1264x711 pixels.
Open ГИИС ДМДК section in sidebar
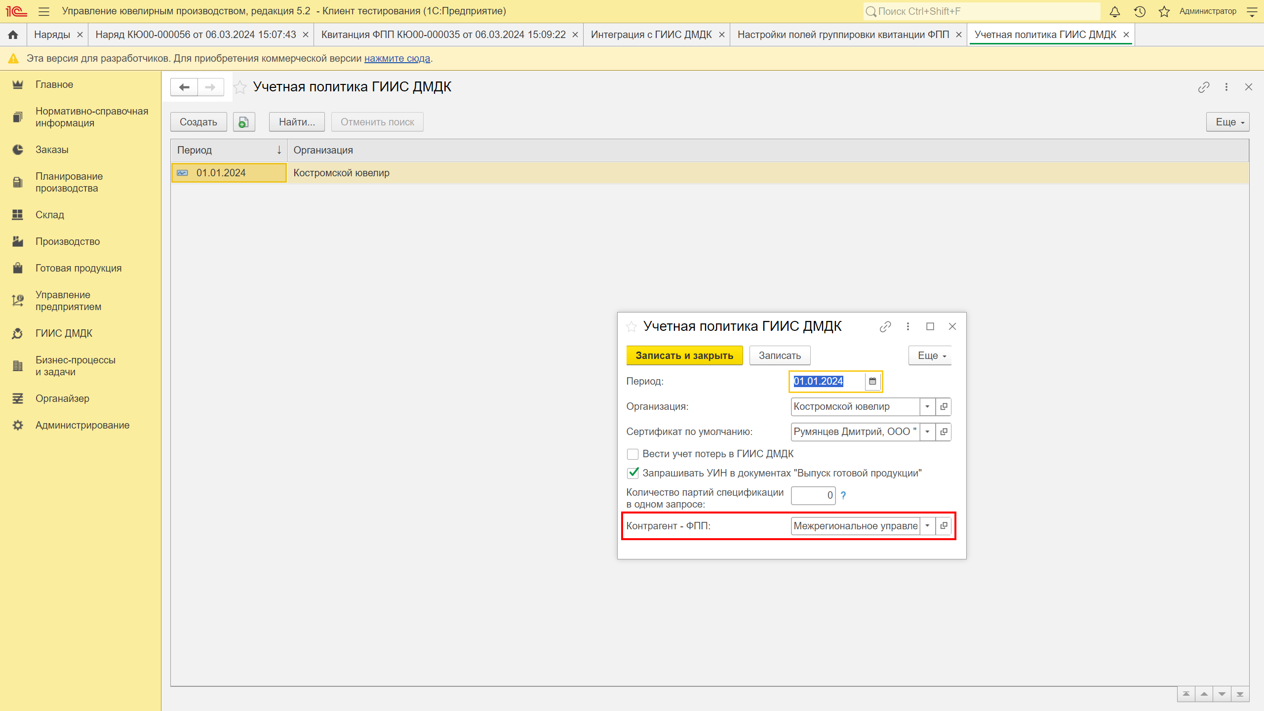coord(80,333)
